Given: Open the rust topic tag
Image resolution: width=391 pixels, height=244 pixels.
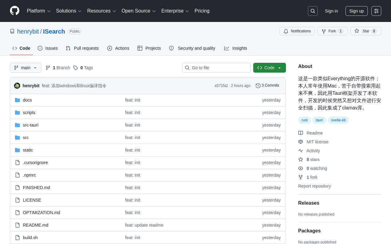Looking at the screenshot, I should tap(305, 120).
